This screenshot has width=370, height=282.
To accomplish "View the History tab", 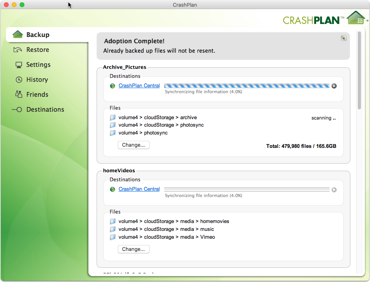I will pos(37,79).
